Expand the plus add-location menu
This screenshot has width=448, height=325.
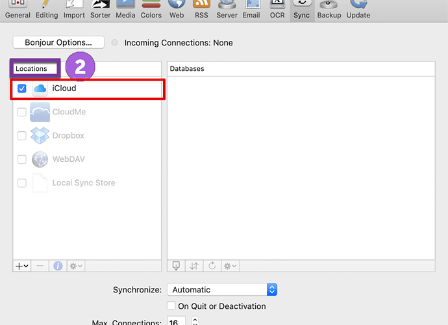[21, 266]
